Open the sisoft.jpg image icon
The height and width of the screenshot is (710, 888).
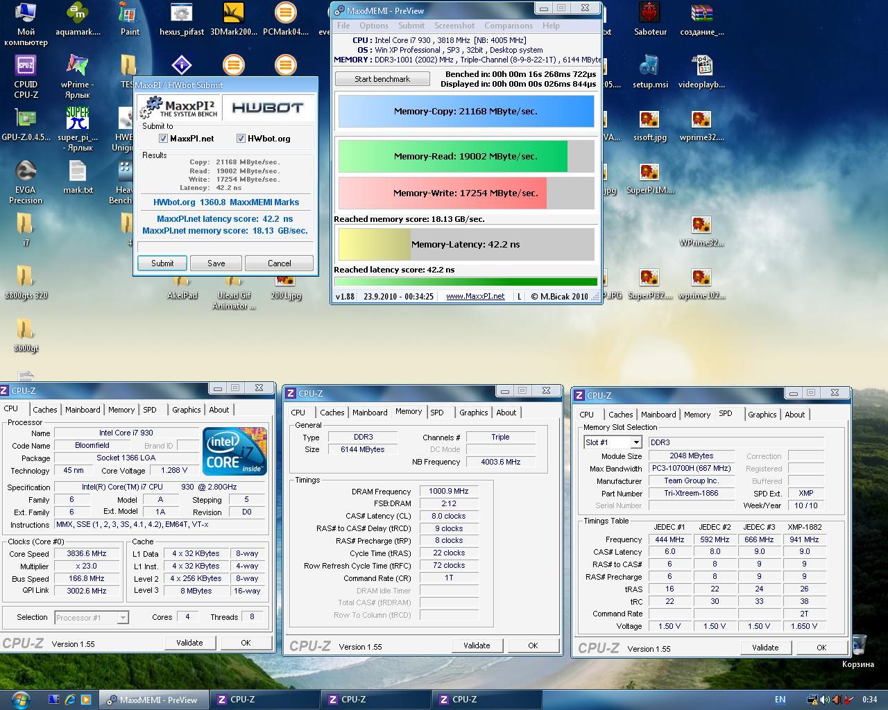tap(650, 125)
